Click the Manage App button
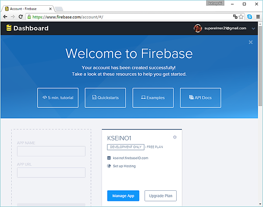The image size is (263, 207). coord(123,196)
